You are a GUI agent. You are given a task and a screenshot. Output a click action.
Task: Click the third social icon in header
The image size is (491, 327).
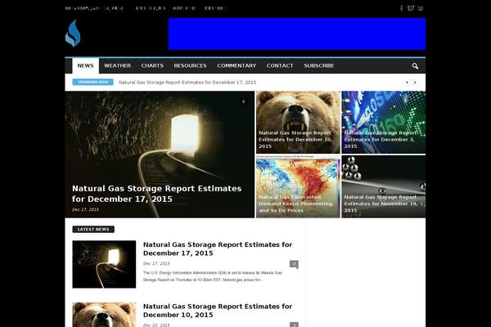[421, 8]
